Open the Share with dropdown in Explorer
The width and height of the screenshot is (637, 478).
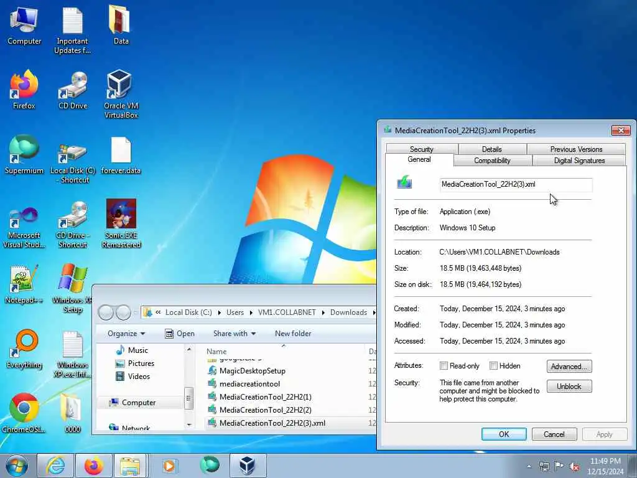235,334
